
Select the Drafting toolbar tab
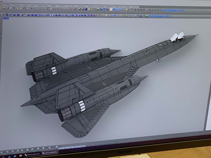tap(128, 7)
